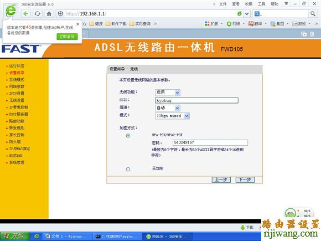The width and height of the screenshot is (321, 241).
Task: Switch to the 文档 1 Microsoft taskbar item
Action: click(66, 237)
